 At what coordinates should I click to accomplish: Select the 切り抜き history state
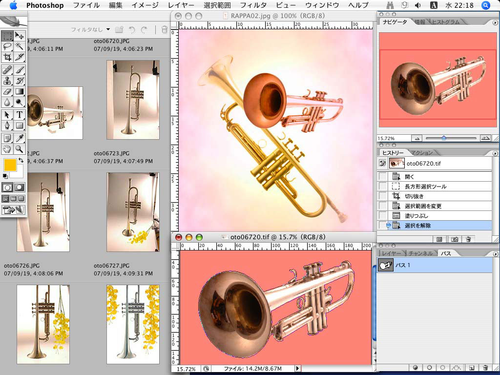[414, 196]
